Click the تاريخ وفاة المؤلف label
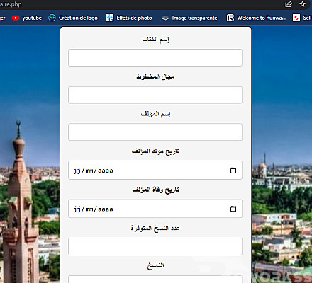Image resolution: width=312 pixels, height=283 pixels. pyautogui.click(x=155, y=190)
